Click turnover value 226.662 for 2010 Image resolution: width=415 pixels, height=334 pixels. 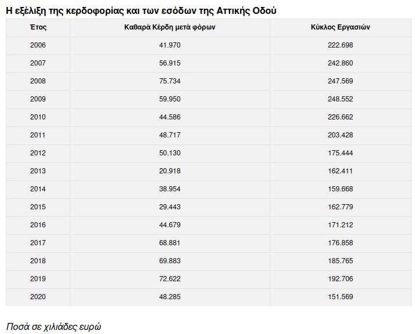[341, 117]
